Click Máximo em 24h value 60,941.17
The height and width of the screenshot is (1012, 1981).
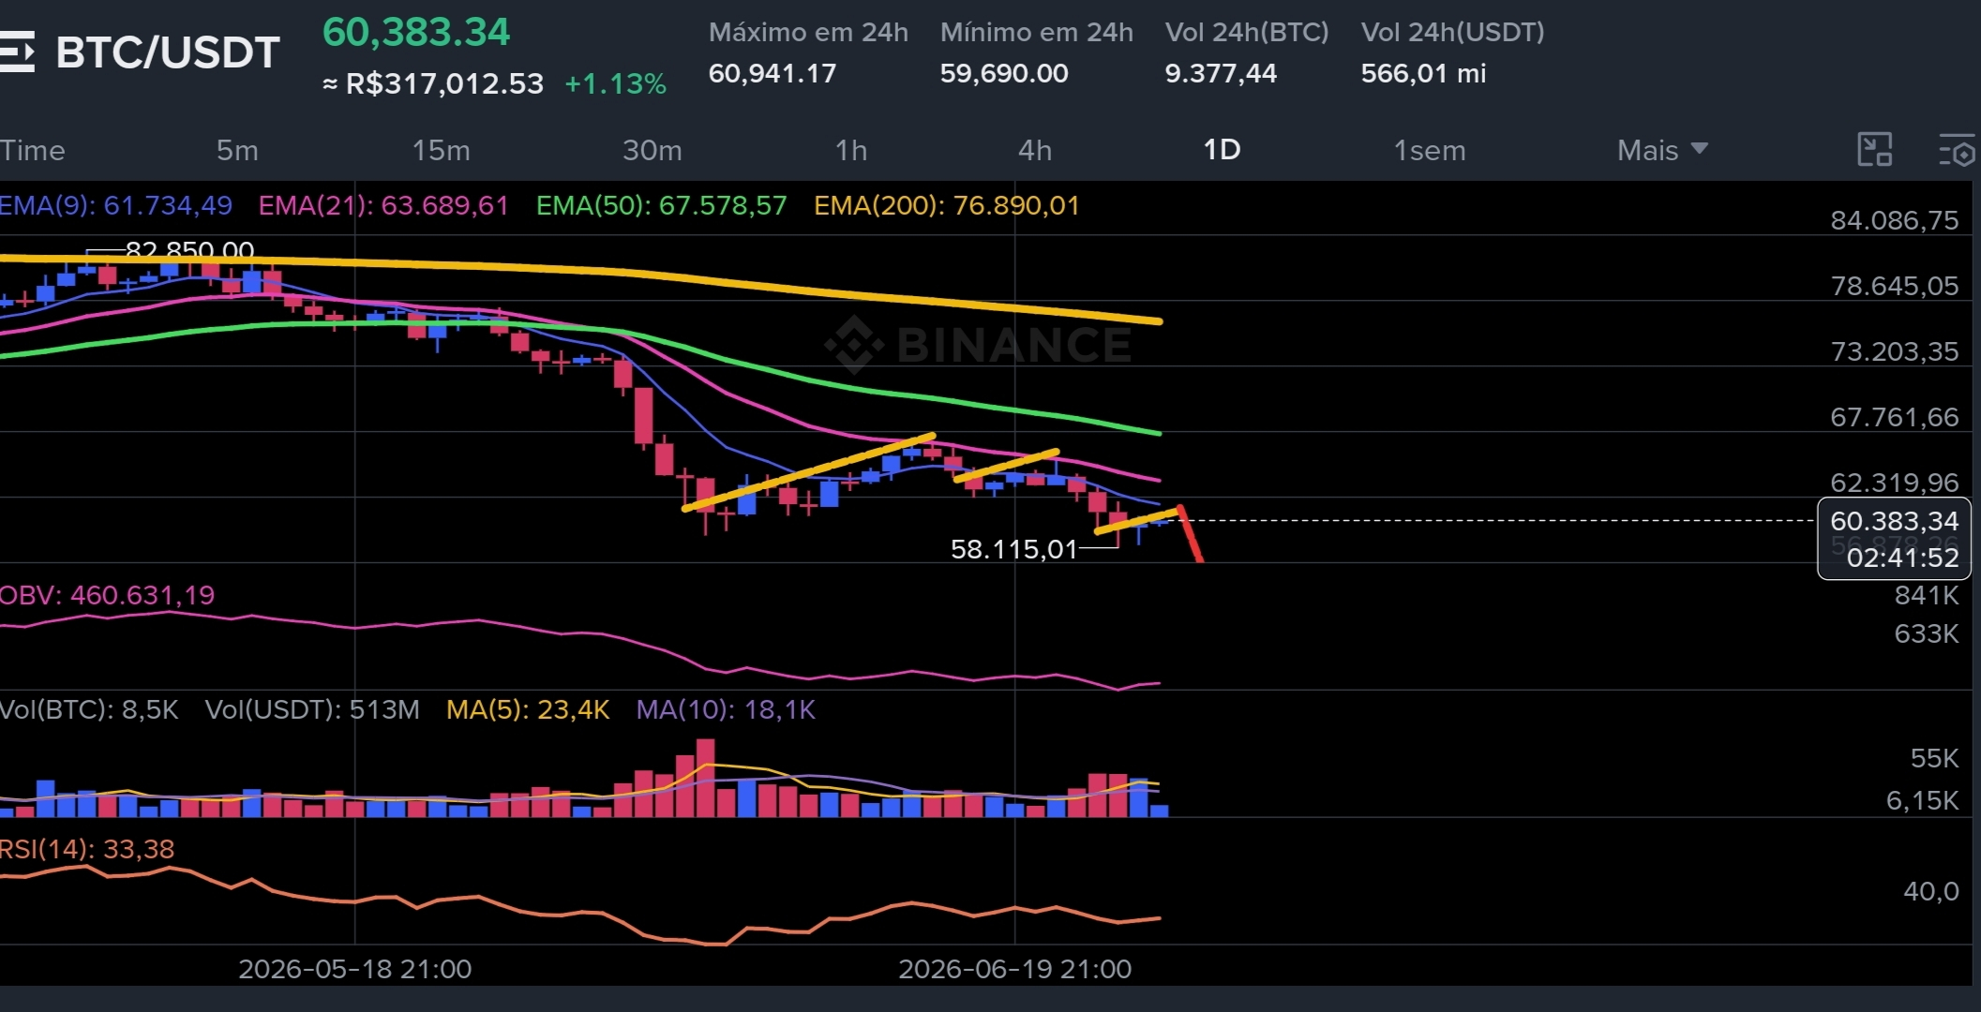[773, 73]
